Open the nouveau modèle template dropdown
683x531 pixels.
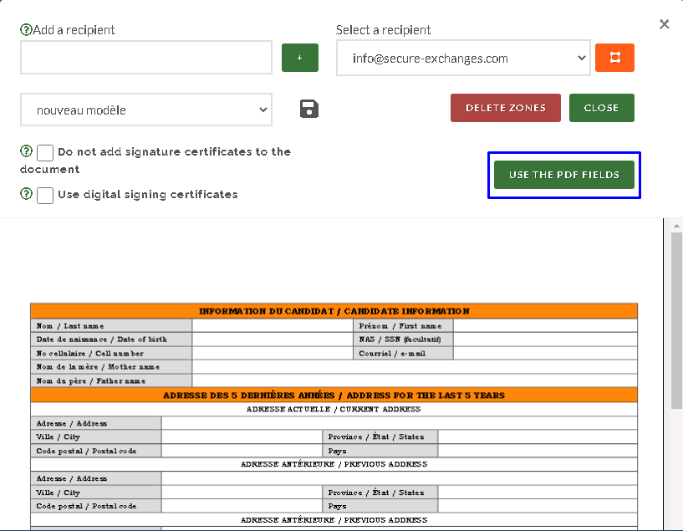(x=146, y=110)
